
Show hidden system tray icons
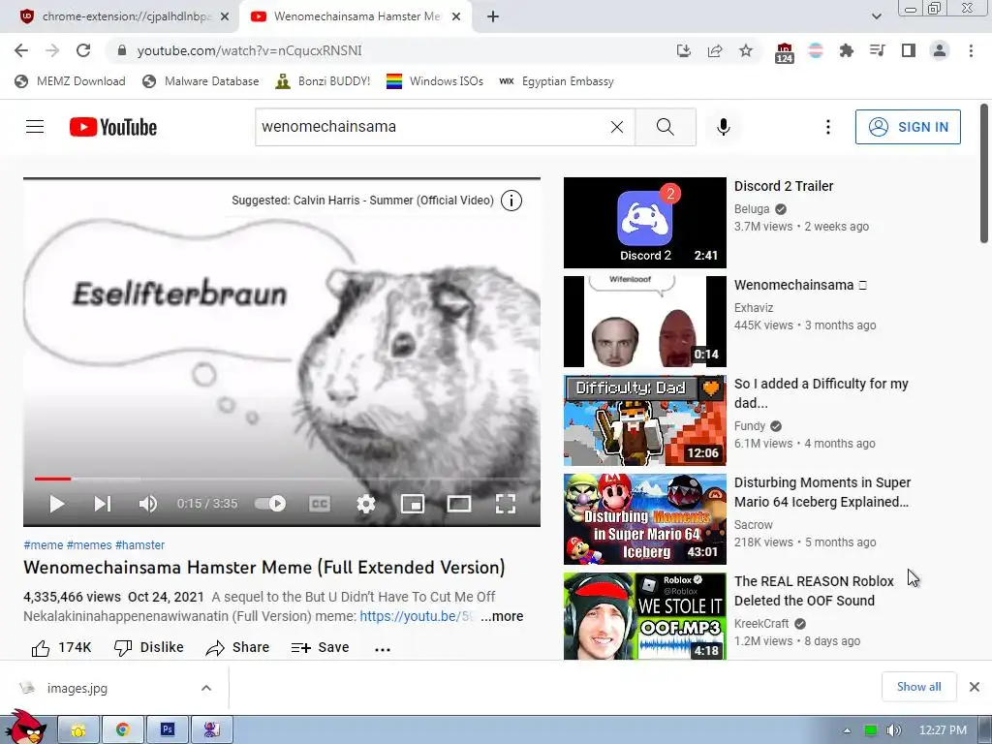[x=847, y=730]
